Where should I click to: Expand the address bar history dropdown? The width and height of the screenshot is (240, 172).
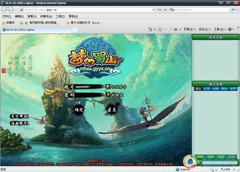pyautogui.click(x=154, y=10)
